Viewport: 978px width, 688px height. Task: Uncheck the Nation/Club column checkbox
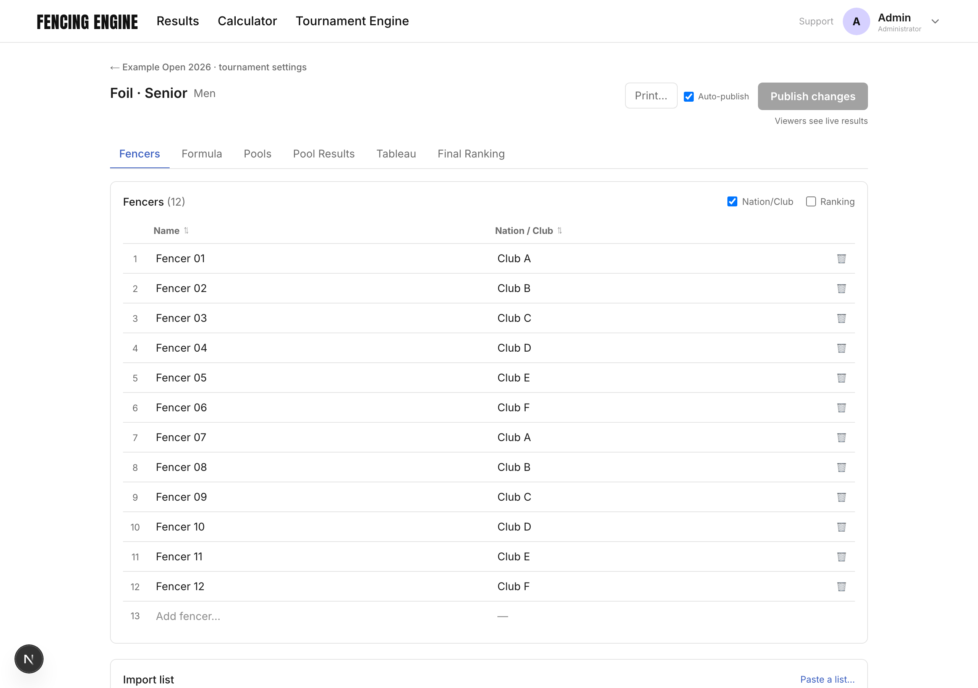coord(732,202)
